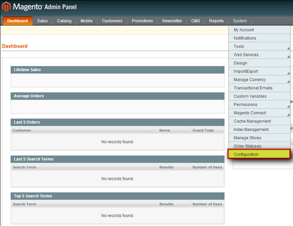The image size is (293, 226).
Task: Select Manage Stores entry
Action: click(259, 138)
